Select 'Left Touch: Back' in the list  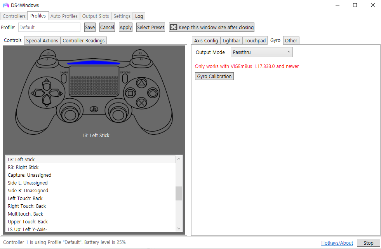(x=90, y=198)
